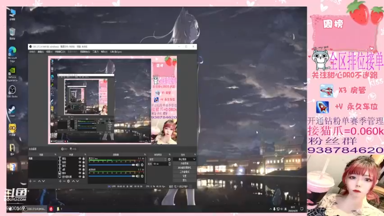
Task: Open Microsoft Edge desktop icon
Action: (x=12, y=54)
